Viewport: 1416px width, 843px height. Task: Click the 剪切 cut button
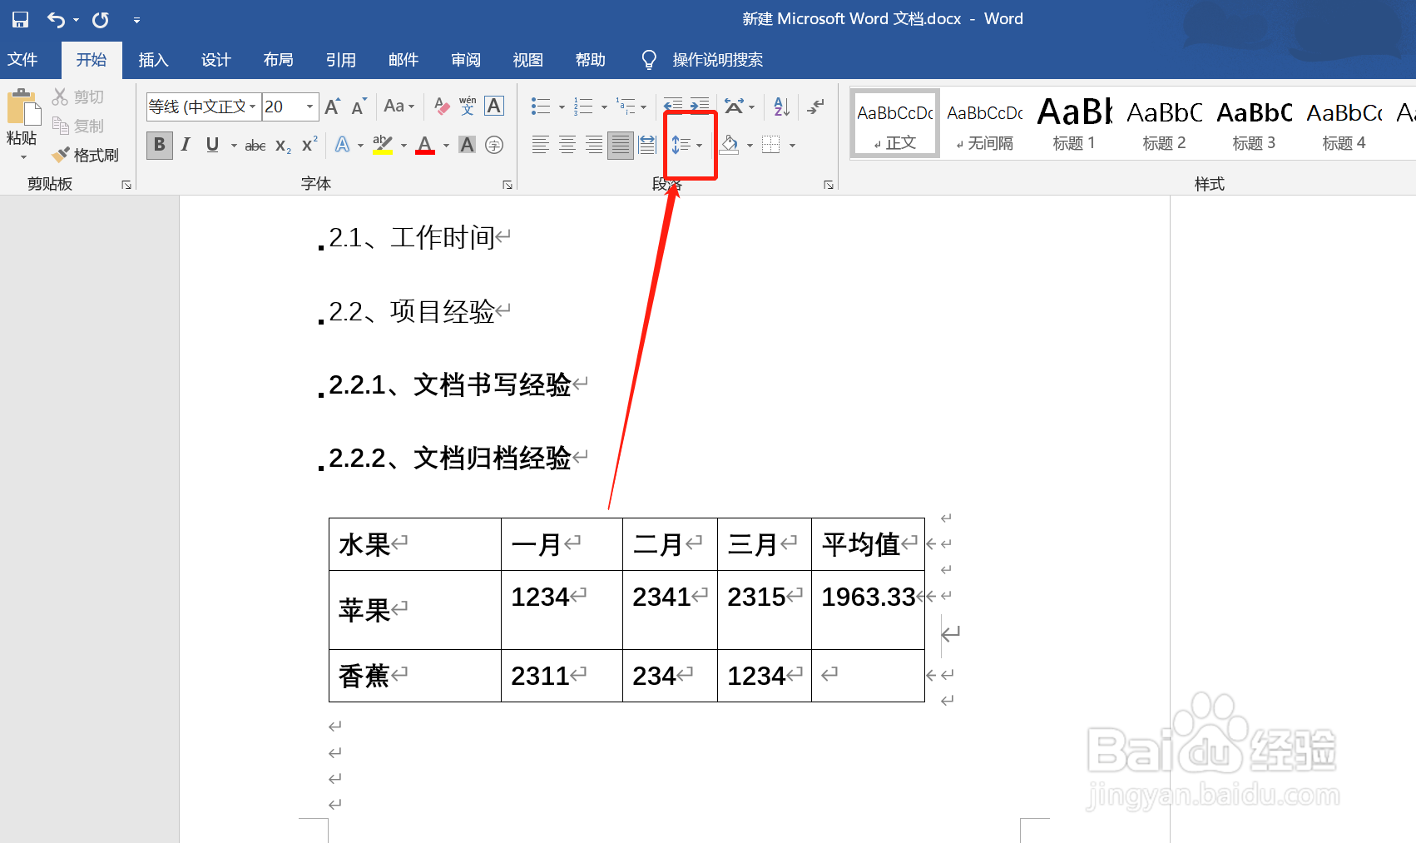[78, 97]
